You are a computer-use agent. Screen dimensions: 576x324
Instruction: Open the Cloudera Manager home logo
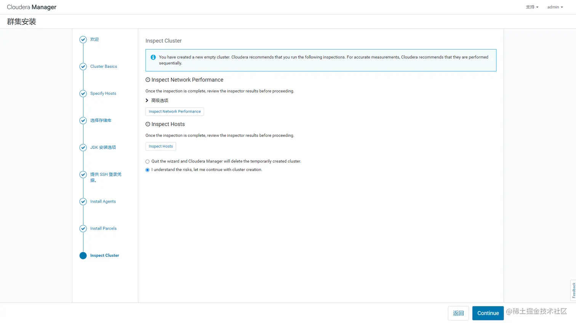[32, 7]
